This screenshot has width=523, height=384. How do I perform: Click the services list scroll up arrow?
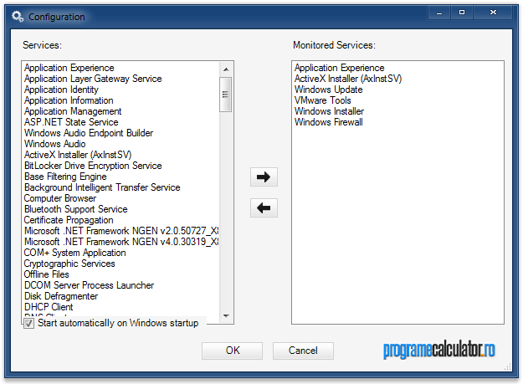226,69
